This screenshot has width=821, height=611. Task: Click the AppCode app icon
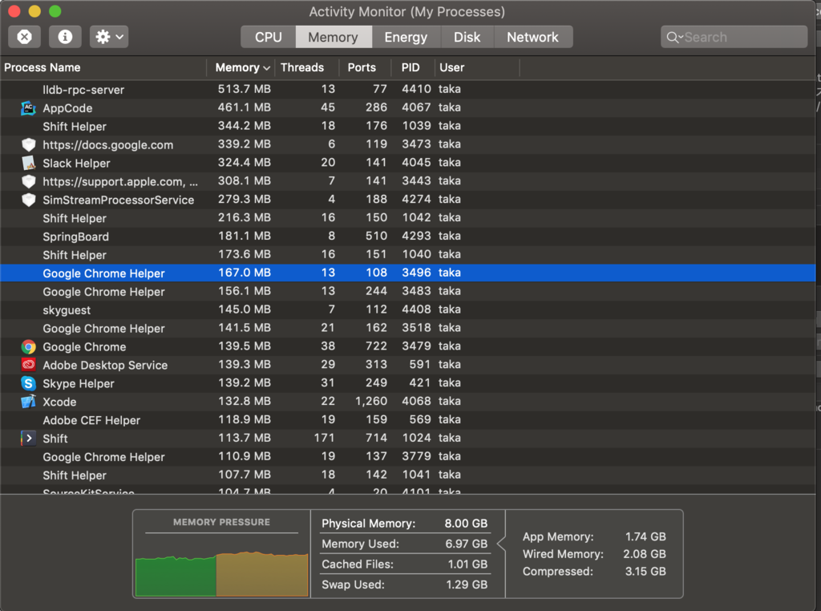point(28,108)
